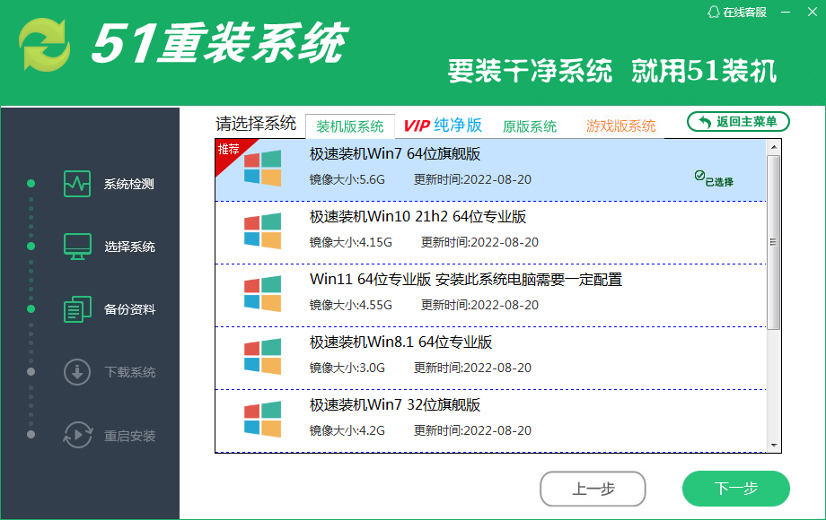Viewport: 826px width, 520px height.
Task: Click 选择系统 step label
Action: (x=129, y=247)
